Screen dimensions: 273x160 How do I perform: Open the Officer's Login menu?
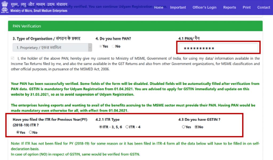(x=204, y=7)
